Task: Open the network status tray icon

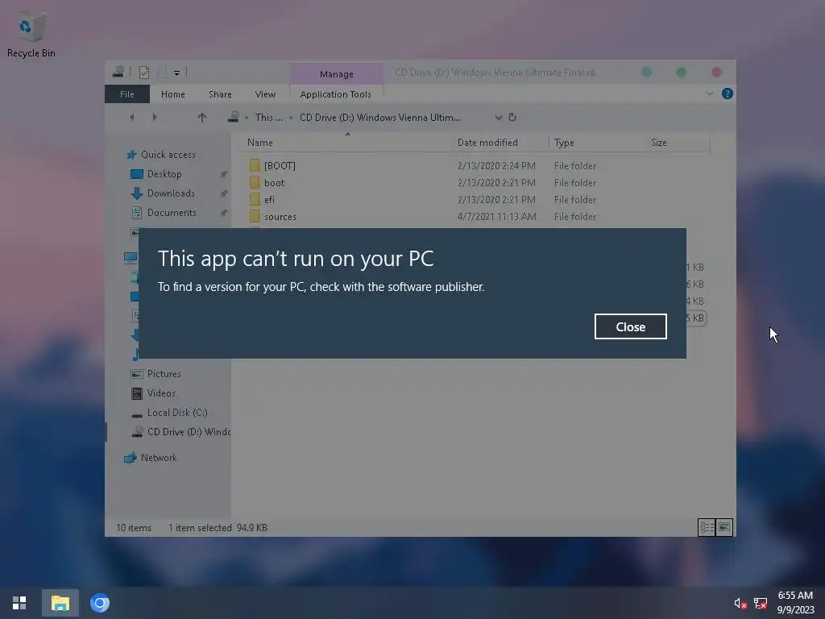Action: click(x=761, y=603)
